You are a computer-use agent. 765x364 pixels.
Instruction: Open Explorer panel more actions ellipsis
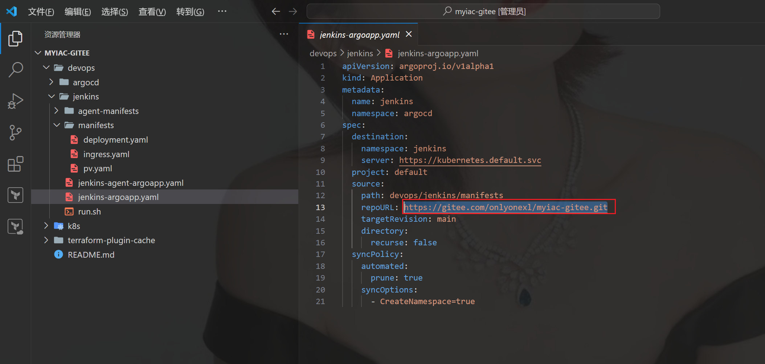pos(284,34)
